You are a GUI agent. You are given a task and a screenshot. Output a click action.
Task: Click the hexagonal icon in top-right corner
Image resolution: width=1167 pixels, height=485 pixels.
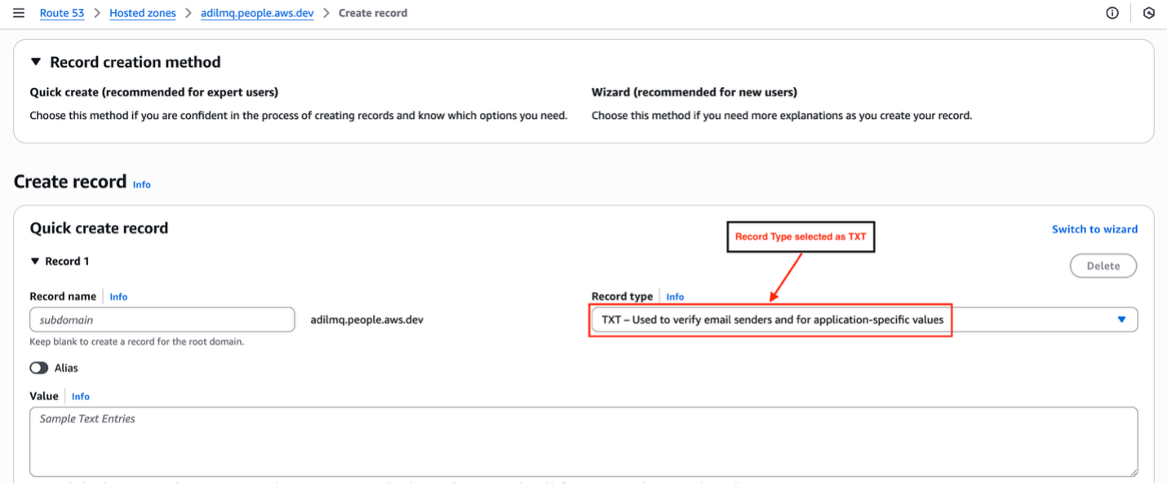pos(1149,12)
